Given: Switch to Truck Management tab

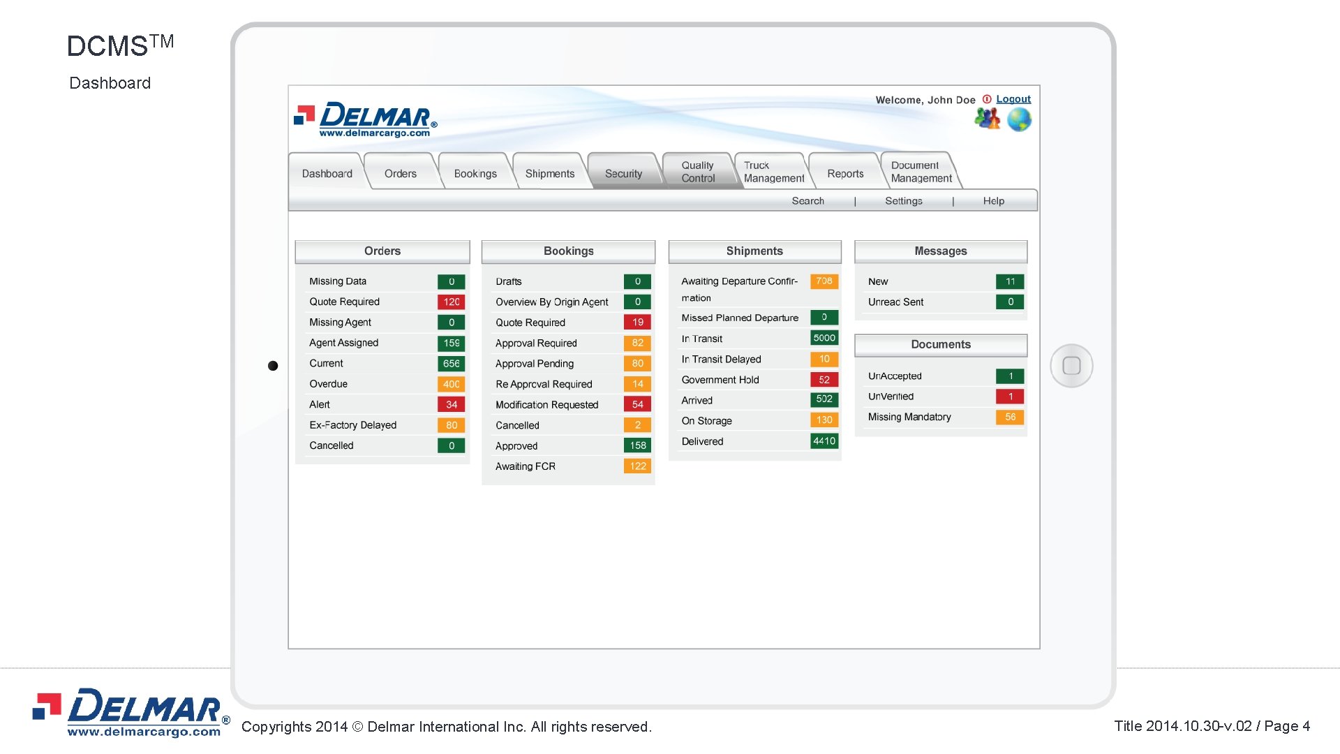Looking at the screenshot, I should pyautogui.click(x=774, y=172).
